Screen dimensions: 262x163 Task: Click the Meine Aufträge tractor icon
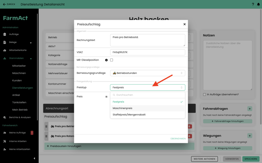(5, 133)
